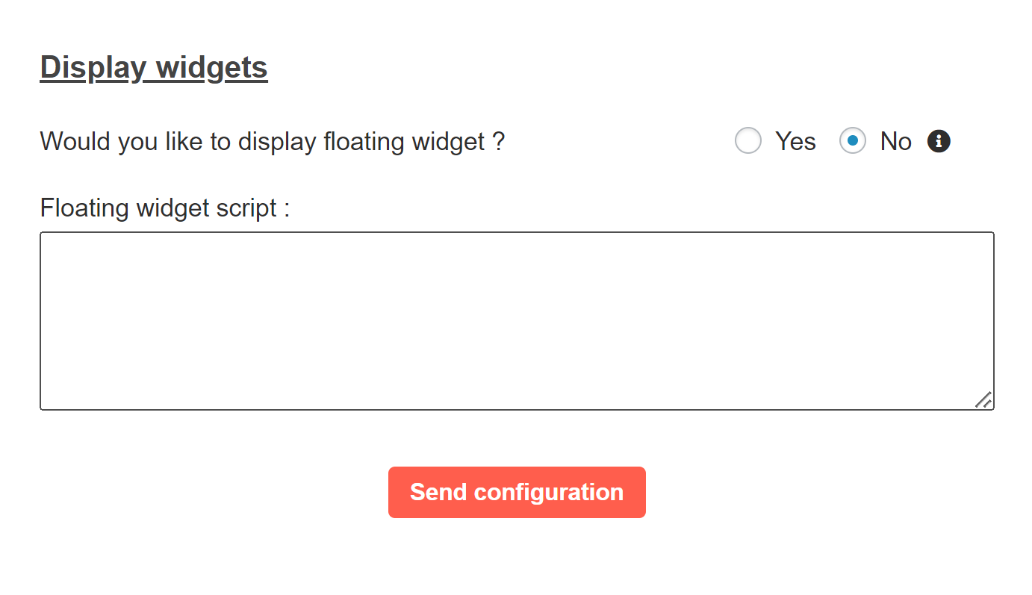Viewport: 1032px width, 595px height.
Task: Click the info icon beside the No option
Action: (x=939, y=141)
